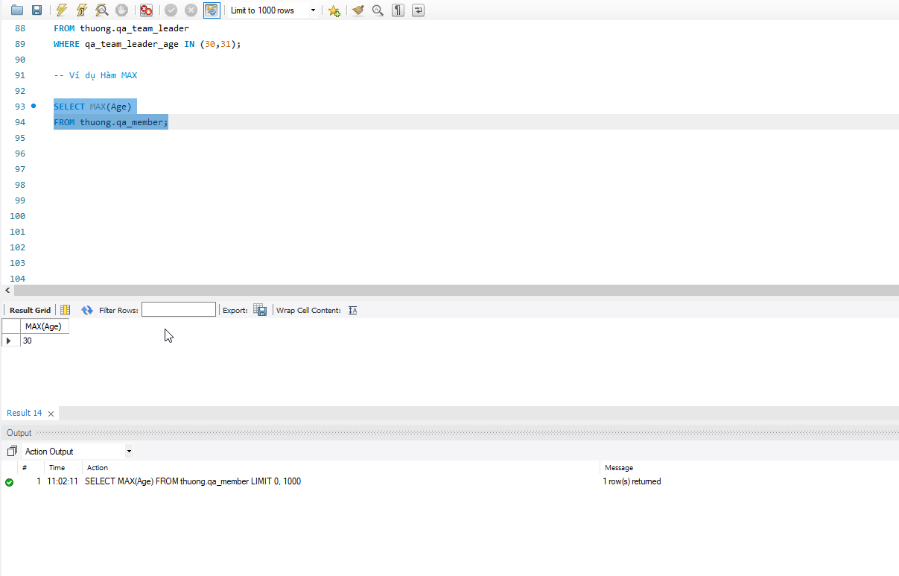Save the script to file
899x576 pixels.
pyautogui.click(x=36, y=10)
